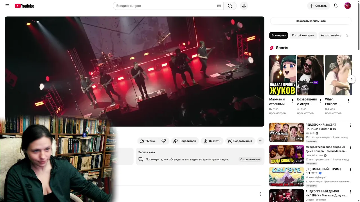Screen dimensions: 360x202
Task: Open Lena Kuka crew channel
Action: [x=314, y=155]
